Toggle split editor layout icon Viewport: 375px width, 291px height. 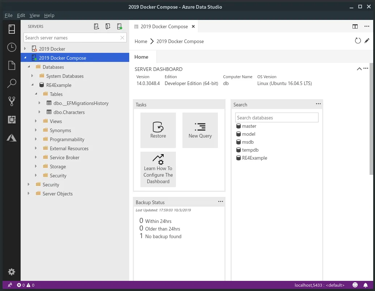pos(355,26)
